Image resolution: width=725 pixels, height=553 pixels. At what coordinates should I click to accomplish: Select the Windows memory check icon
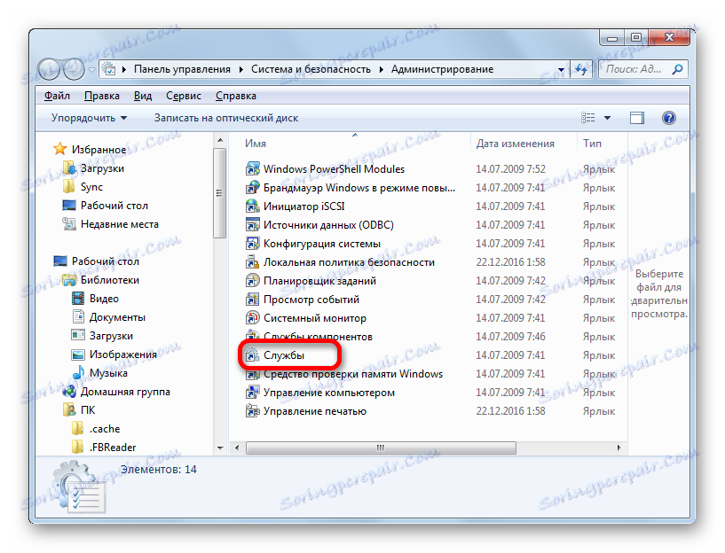tap(252, 374)
